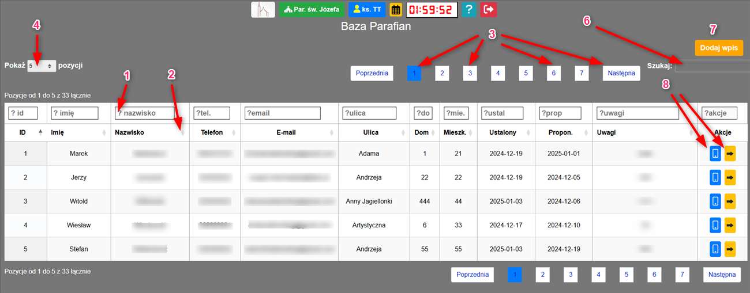Click the yellow arrow icon for Stefan

[730, 249]
